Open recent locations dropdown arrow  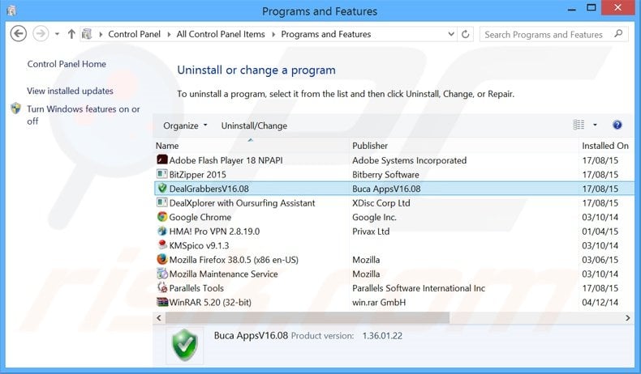(58, 34)
